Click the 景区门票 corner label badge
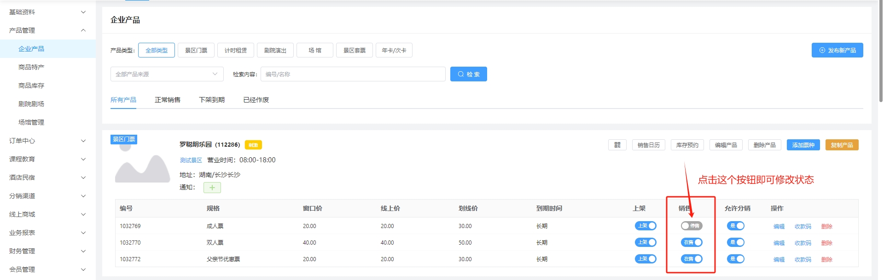 pos(124,139)
